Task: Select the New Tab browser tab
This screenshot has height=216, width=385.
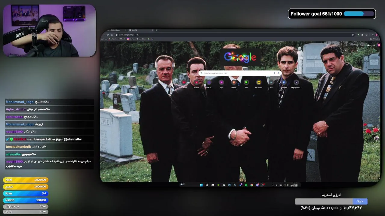Action: point(141,30)
